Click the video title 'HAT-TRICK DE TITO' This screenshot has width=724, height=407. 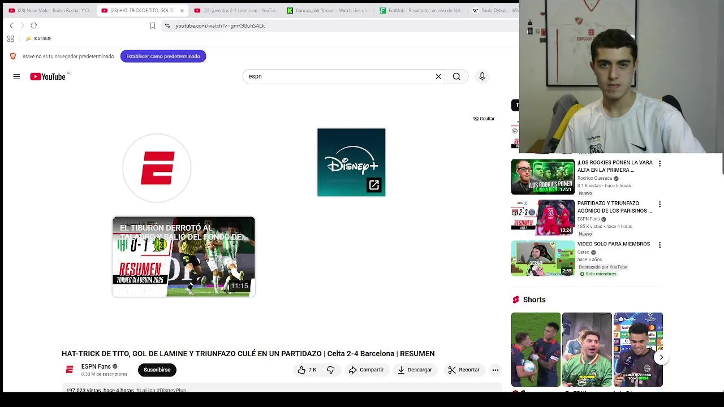(x=248, y=354)
